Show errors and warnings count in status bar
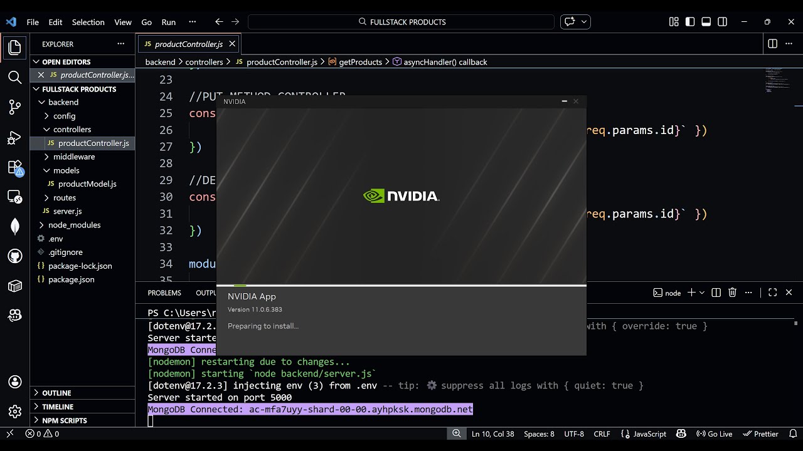The height and width of the screenshot is (451, 803). point(42,433)
